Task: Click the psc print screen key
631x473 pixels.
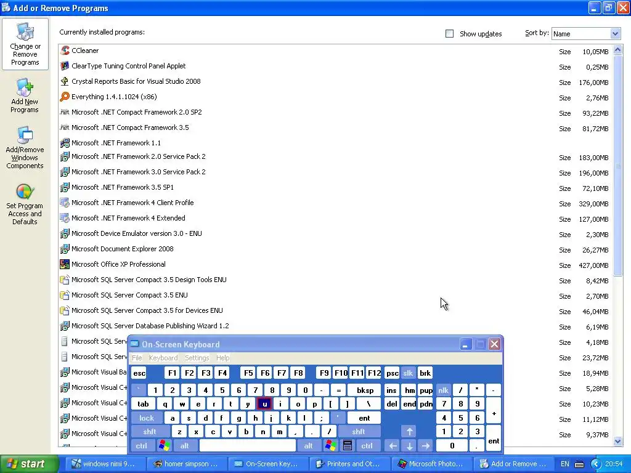Action: [392, 373]
